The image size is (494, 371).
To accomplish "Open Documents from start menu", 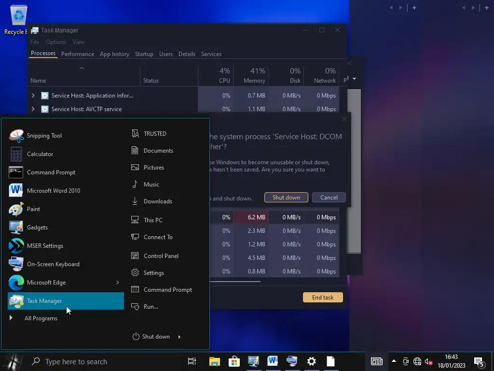I will [152, 151].
